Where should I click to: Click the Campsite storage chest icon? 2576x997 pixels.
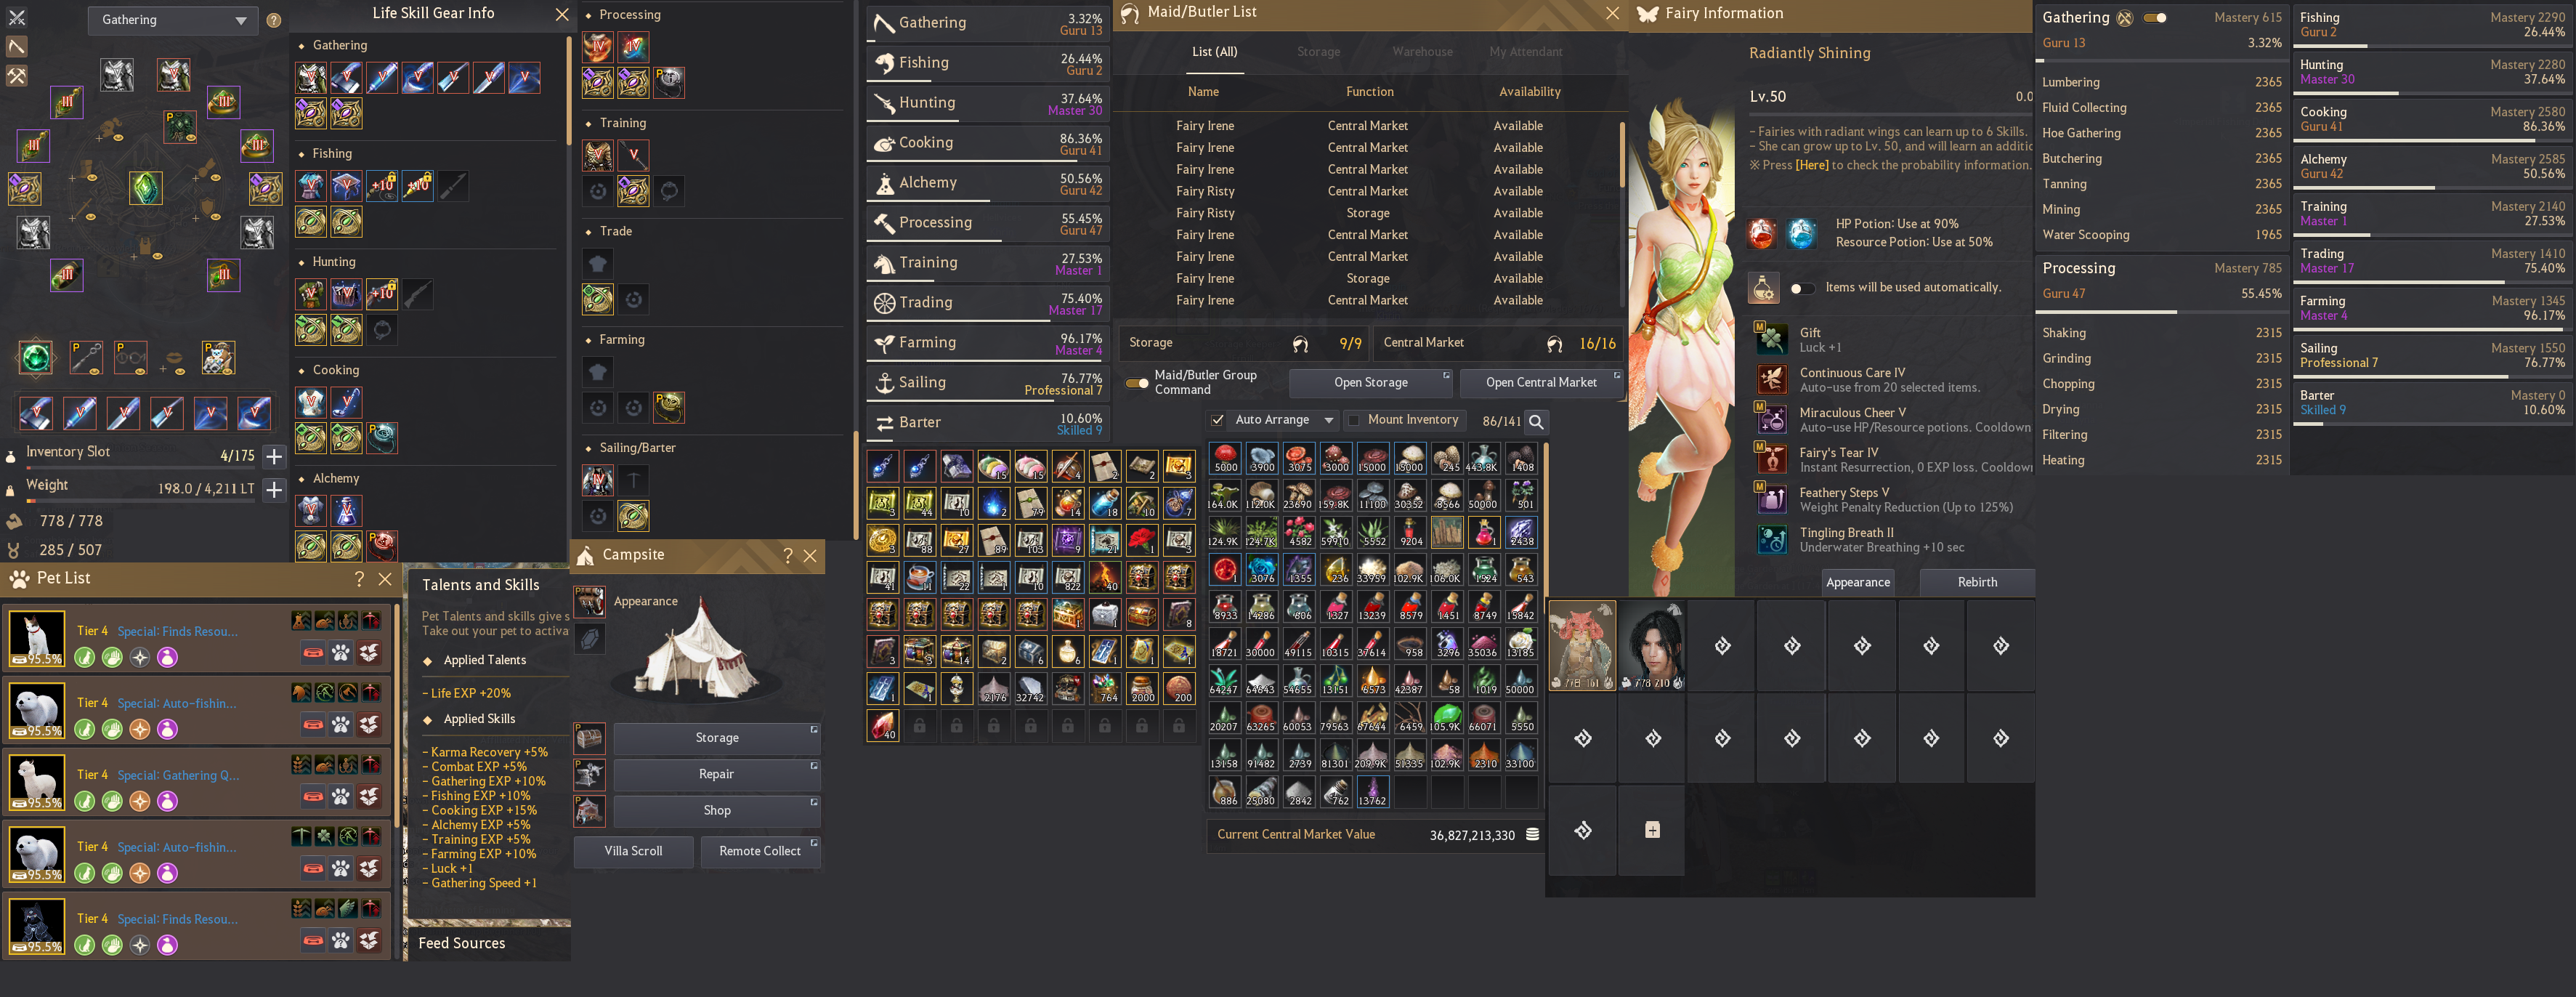click(x=590, y=738)
